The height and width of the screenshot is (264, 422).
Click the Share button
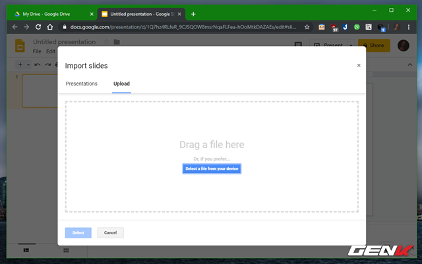pyautogui.click(x=374, y=45)
